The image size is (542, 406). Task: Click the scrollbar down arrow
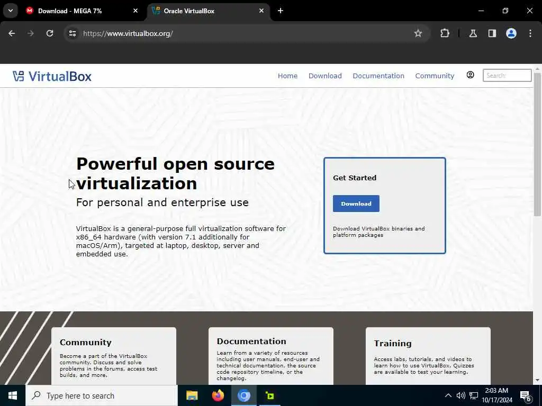click(537, 381)
